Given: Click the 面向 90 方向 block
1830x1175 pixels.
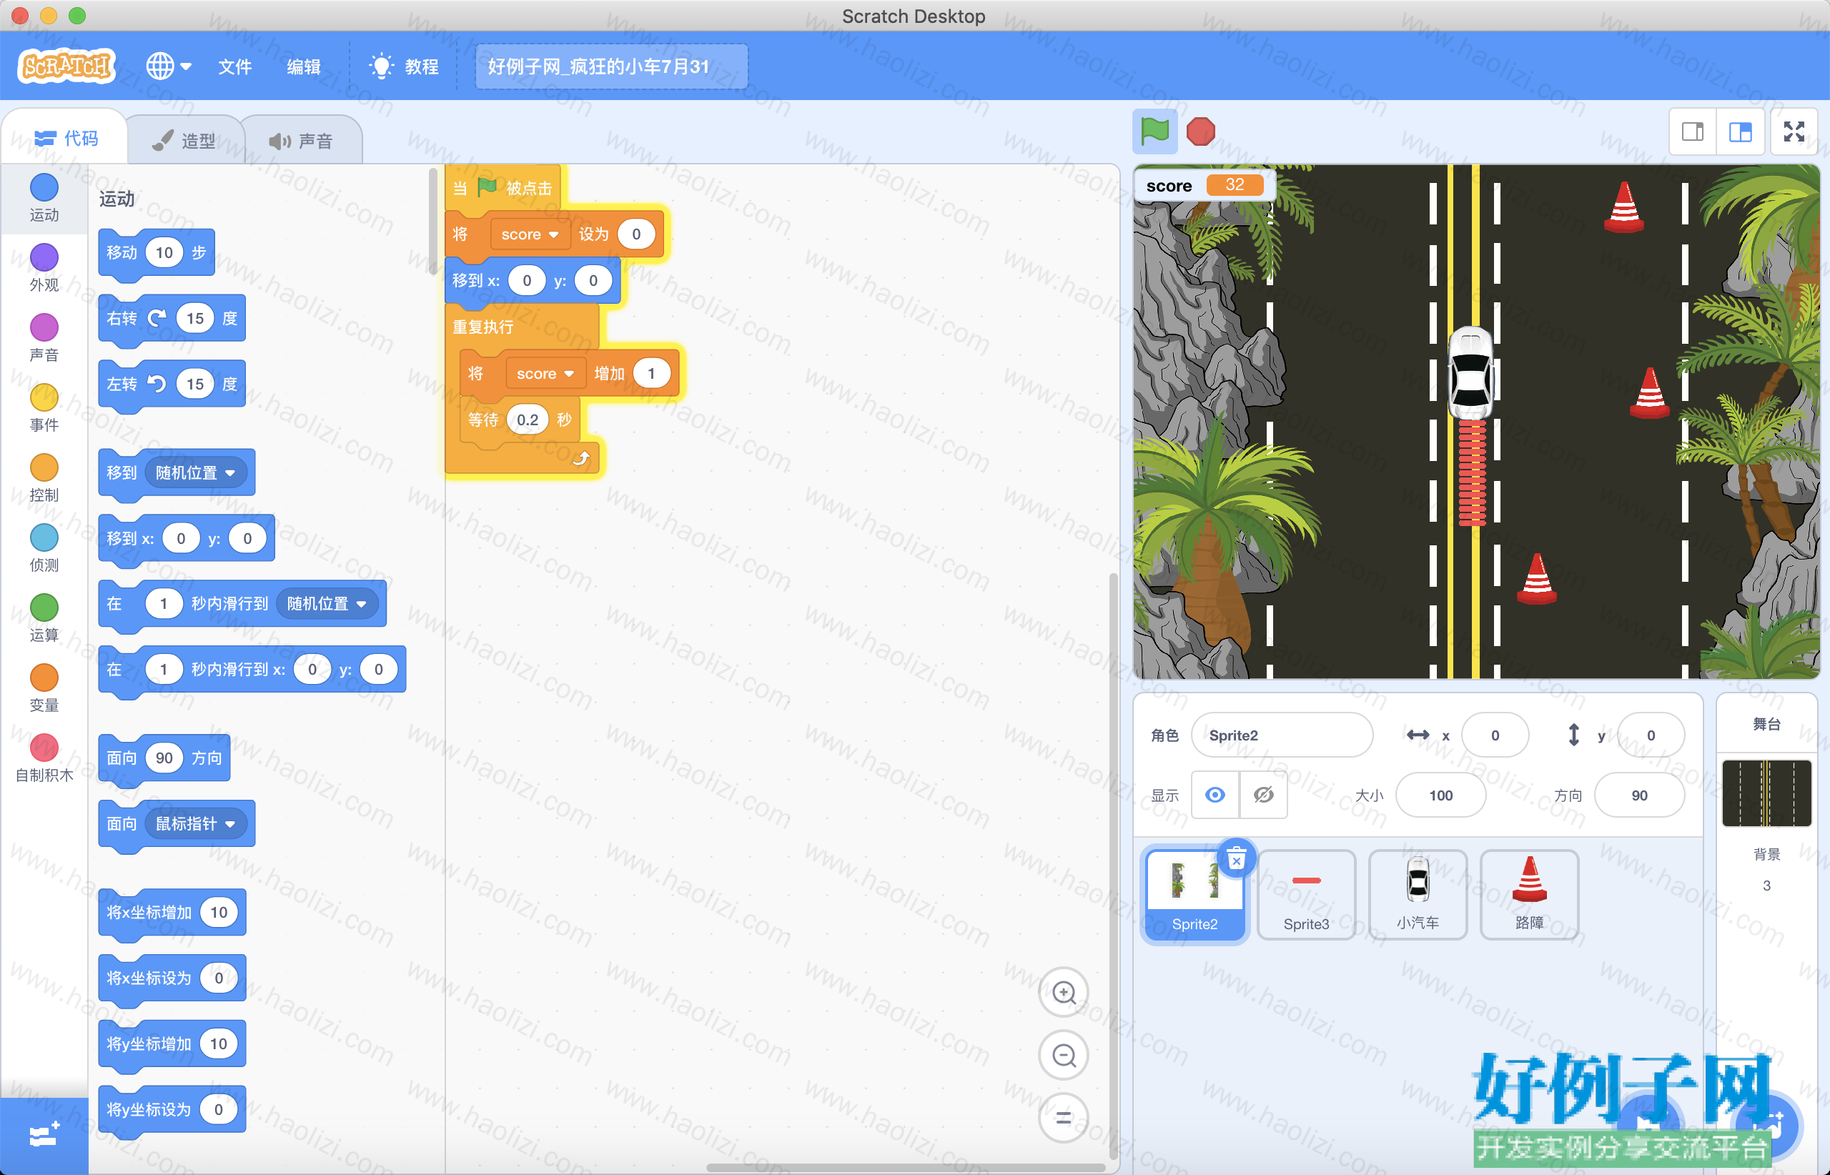Looking at the screenshot, I should click(164, 758).
